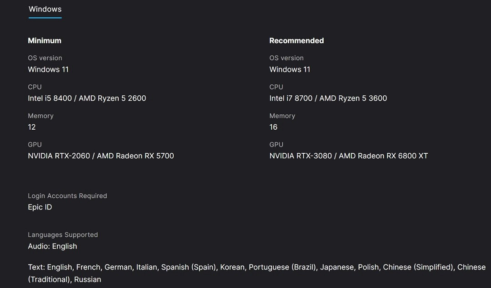The height and width of the screenshot is (288, 491).
Task: Click the Memory label under Minimum
Action: point(40,116)
